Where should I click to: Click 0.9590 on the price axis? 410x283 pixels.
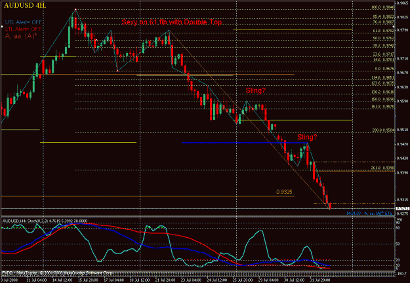(x=402, y=101)
